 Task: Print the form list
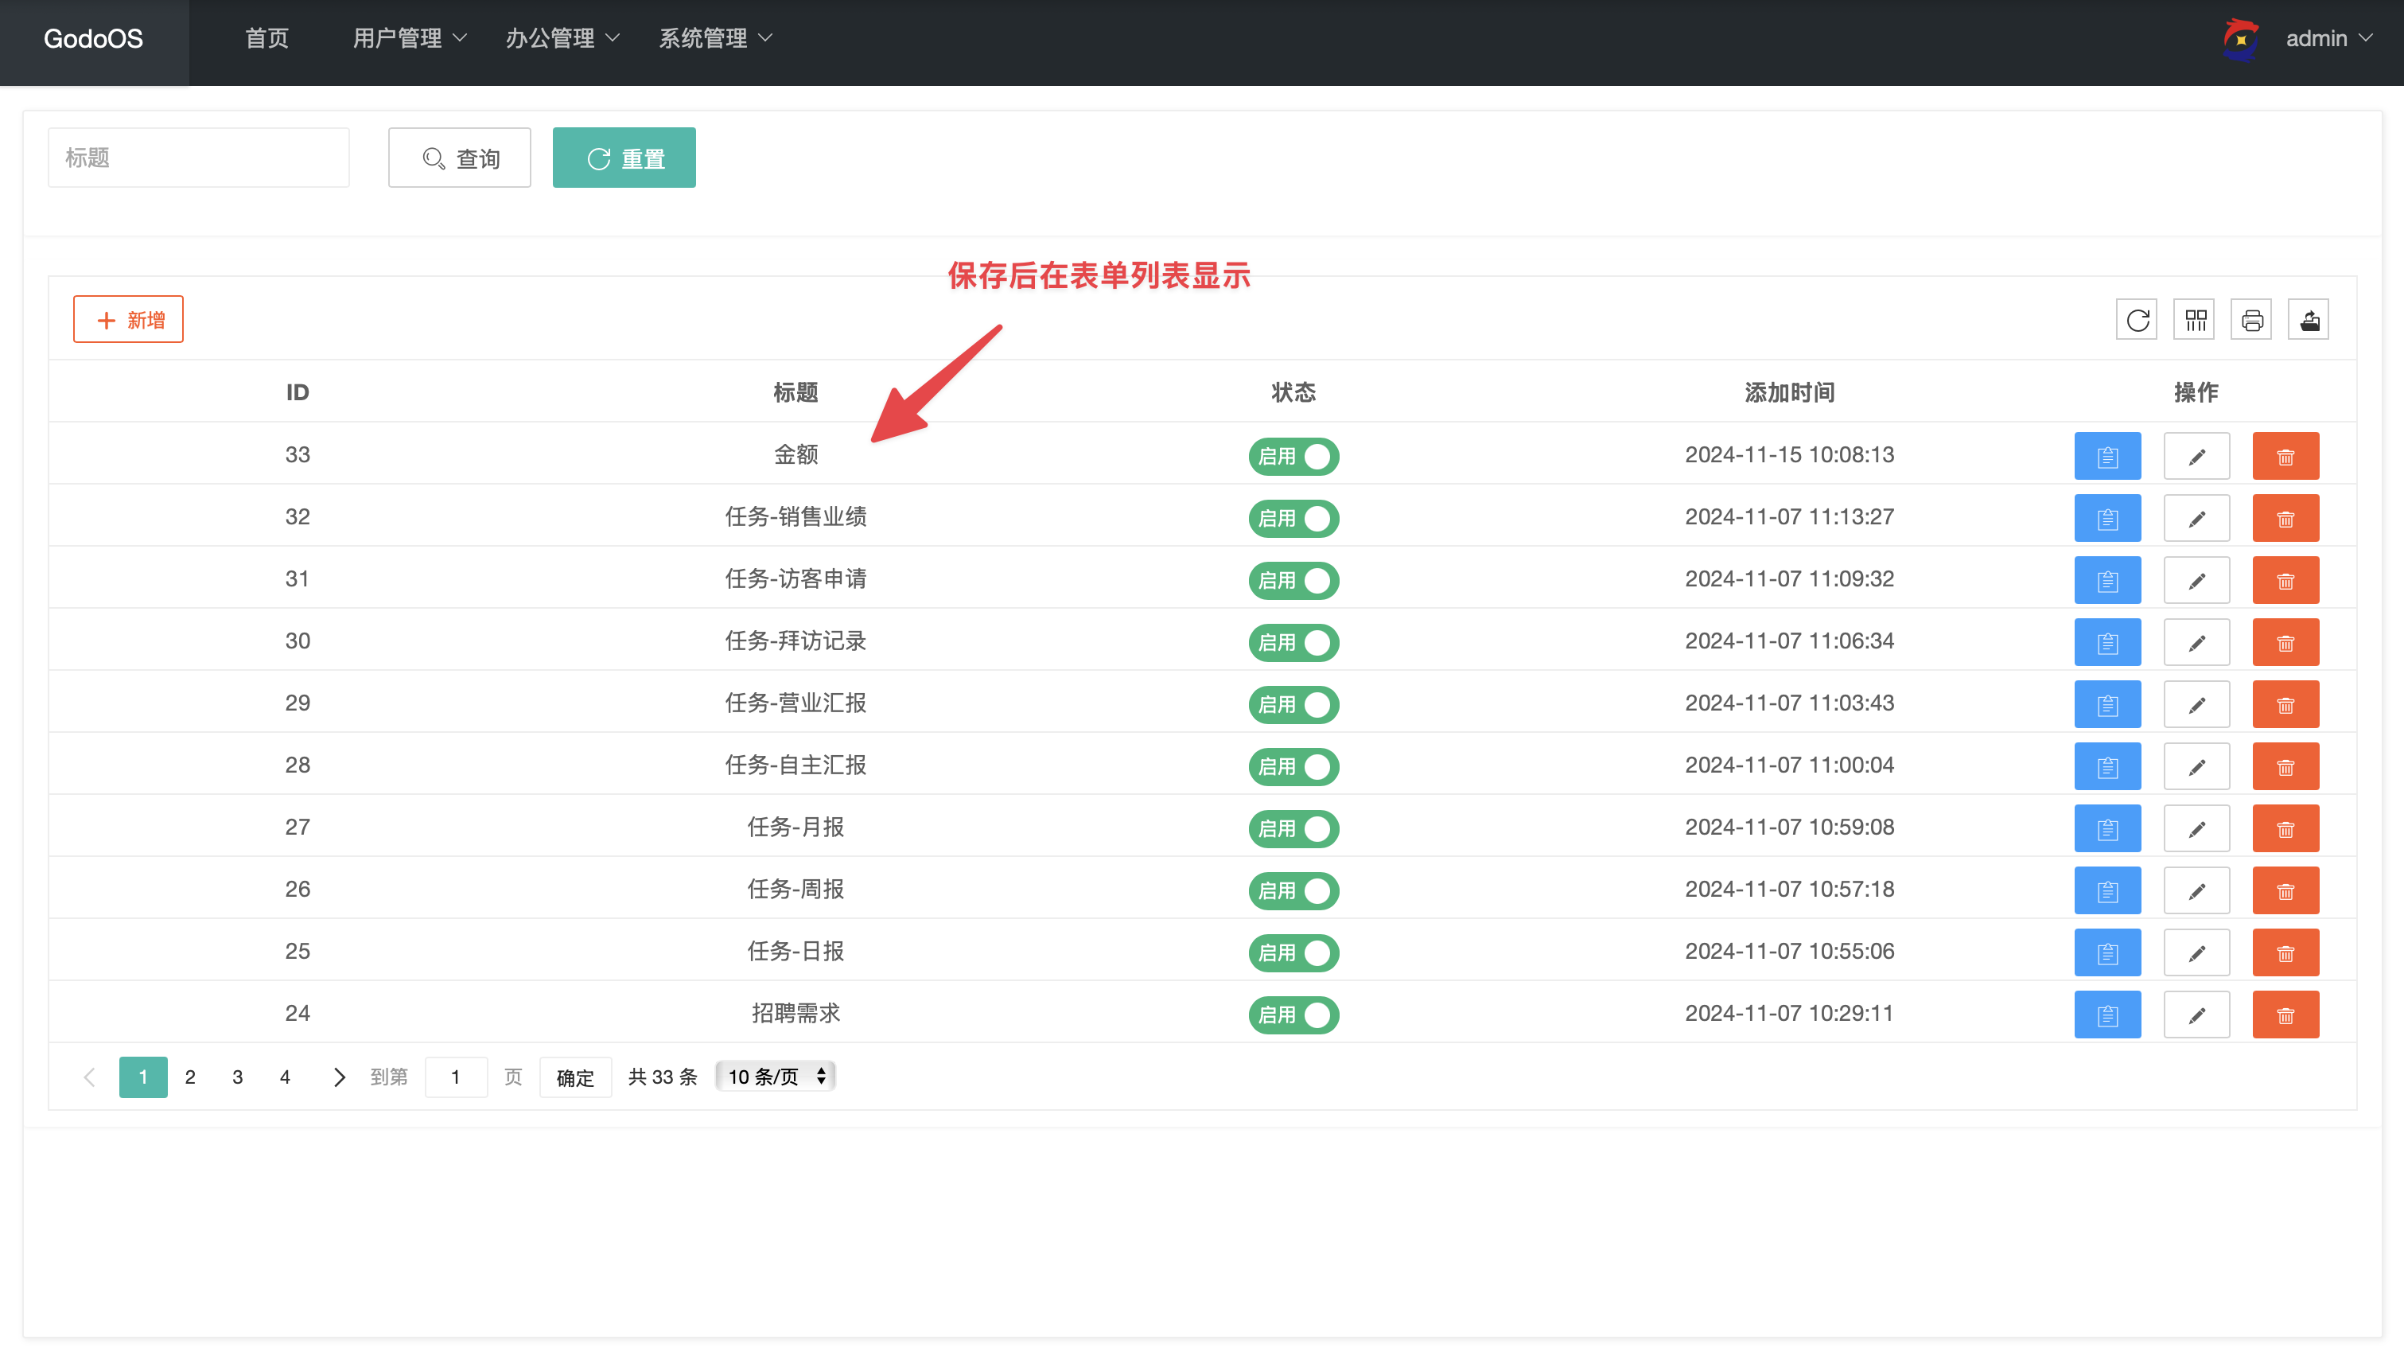pyautogui.click(x=2251, y=319)
